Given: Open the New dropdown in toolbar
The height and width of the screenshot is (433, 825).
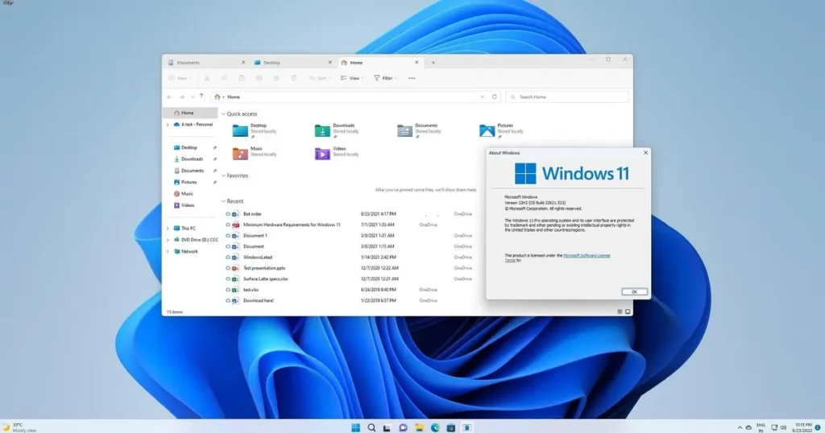Looking at the screenshot, I should coord(180,78).
